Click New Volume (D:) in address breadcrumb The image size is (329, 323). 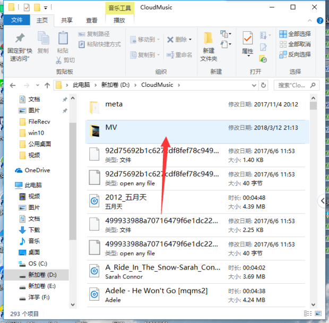[115, 85]
